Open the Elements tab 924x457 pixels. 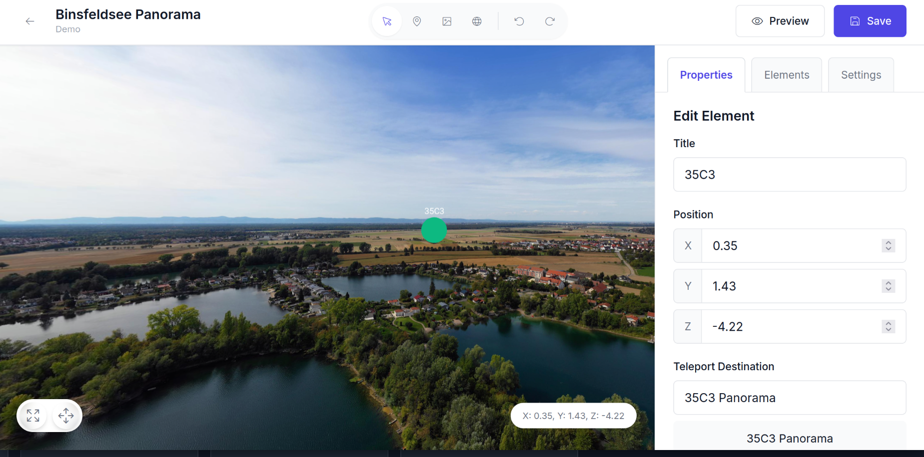(x=787, y=75)
